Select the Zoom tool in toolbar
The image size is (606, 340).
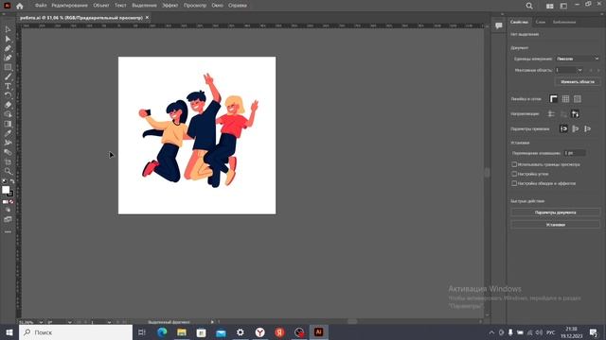tap(8, 171)
